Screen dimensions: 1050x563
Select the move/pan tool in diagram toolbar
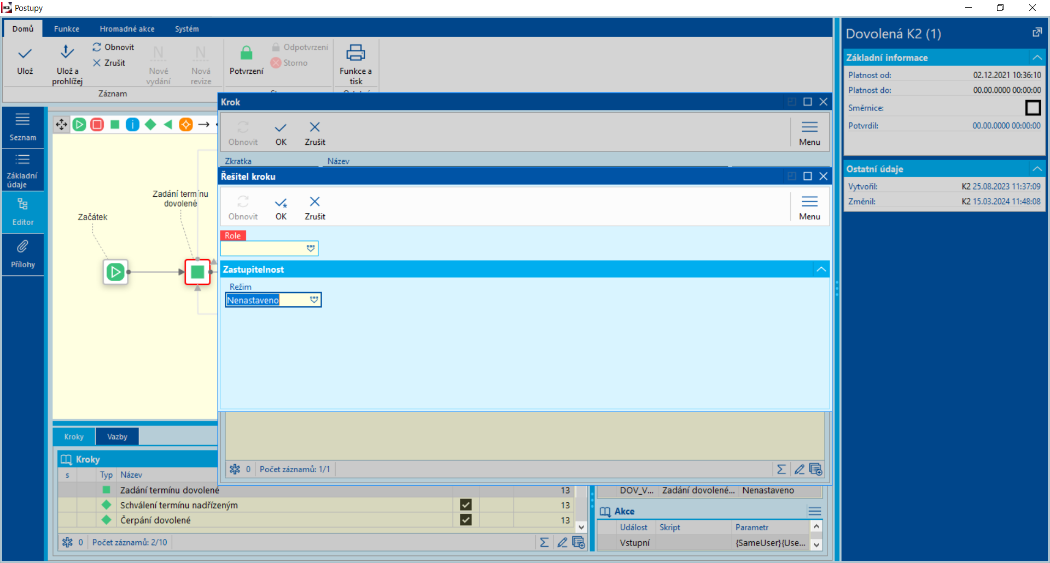pyautogui.click(x=61, y=125)
